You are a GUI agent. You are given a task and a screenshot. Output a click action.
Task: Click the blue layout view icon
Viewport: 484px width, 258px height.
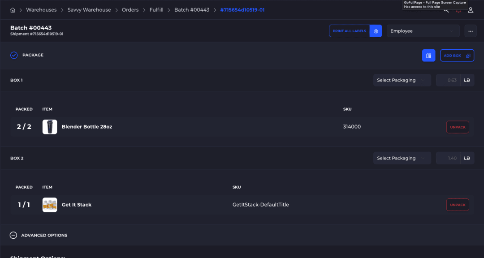tap(428, 56)
